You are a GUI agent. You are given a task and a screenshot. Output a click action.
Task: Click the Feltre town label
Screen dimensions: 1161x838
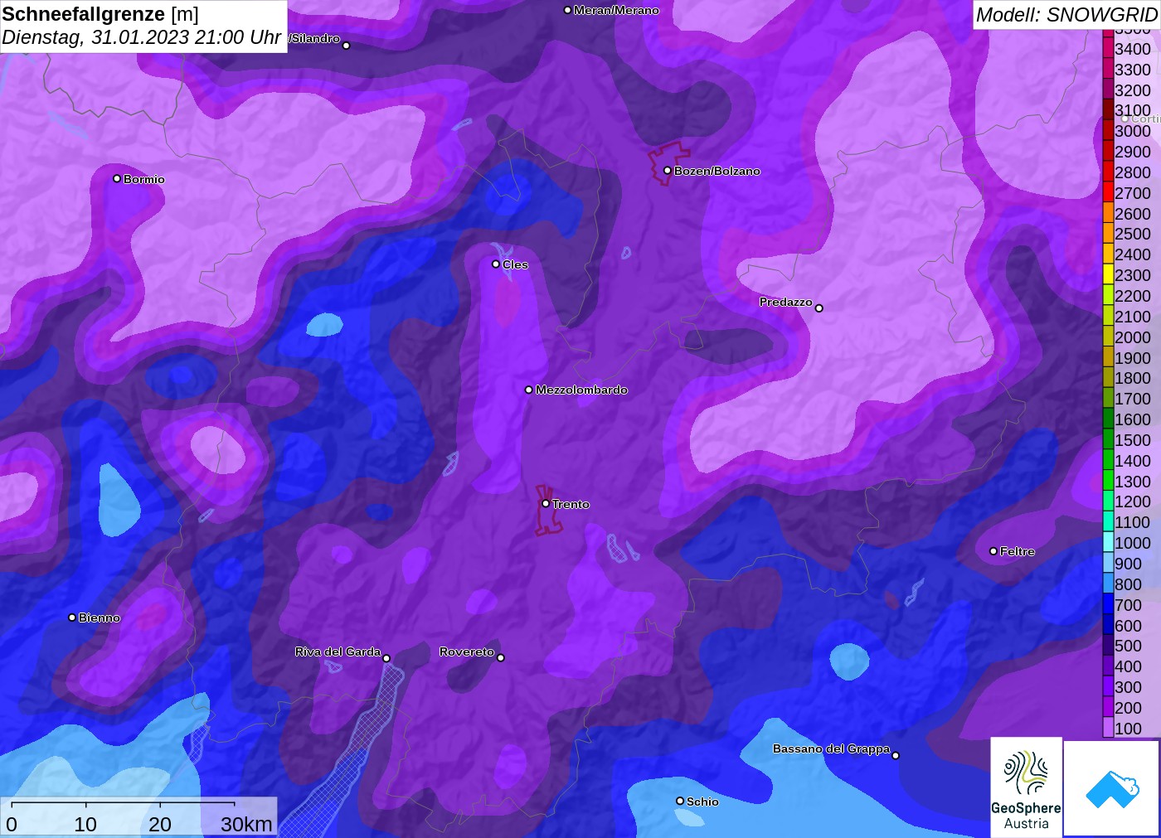coord(1018,551)
